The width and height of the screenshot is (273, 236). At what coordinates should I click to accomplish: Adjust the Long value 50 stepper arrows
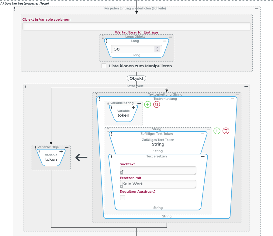pos(157,49)
